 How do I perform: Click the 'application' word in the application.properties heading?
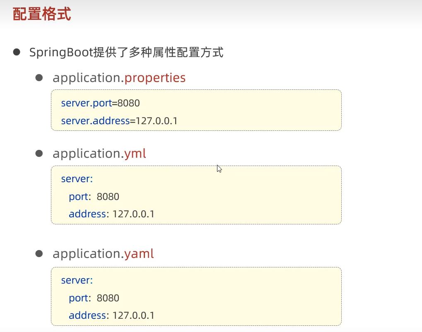(87, 78)
